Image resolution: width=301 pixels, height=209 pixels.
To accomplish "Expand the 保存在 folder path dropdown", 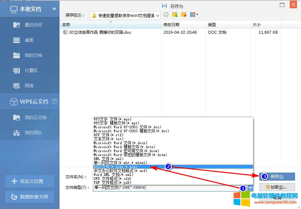I will [157, 15].
